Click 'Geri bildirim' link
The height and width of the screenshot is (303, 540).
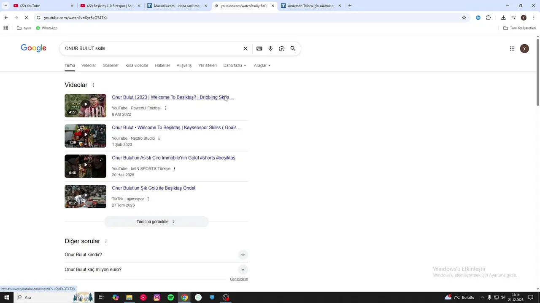click(239, 279)
